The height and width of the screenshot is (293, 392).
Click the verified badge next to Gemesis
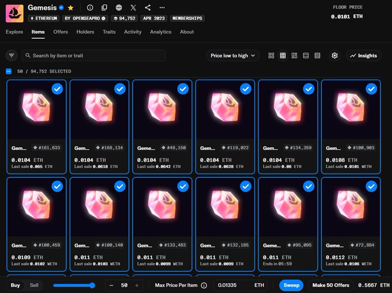tap(61, 7)
